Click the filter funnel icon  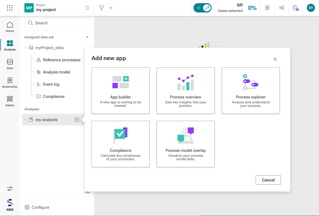click(x=101, y=8)
